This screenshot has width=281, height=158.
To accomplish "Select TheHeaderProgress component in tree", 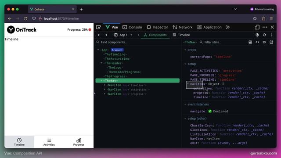I will click(124, 72).
